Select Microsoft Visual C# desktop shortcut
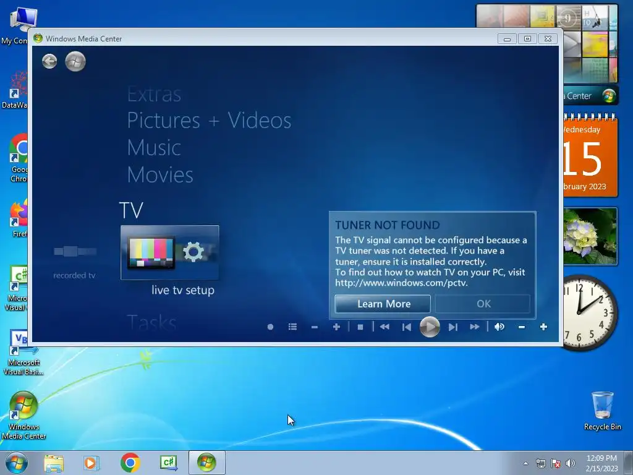 pos(17,289)
